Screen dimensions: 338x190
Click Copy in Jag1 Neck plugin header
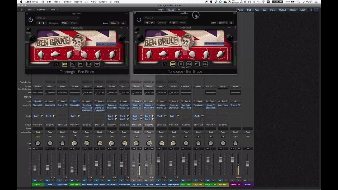(65, 23)
